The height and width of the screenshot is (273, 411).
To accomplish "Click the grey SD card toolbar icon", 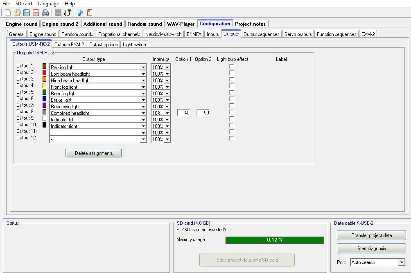I will click(x=58, y=13).
